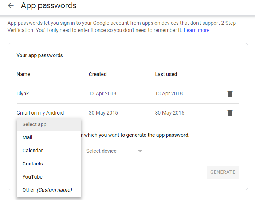Click the Name column header

tap(23, 74)
